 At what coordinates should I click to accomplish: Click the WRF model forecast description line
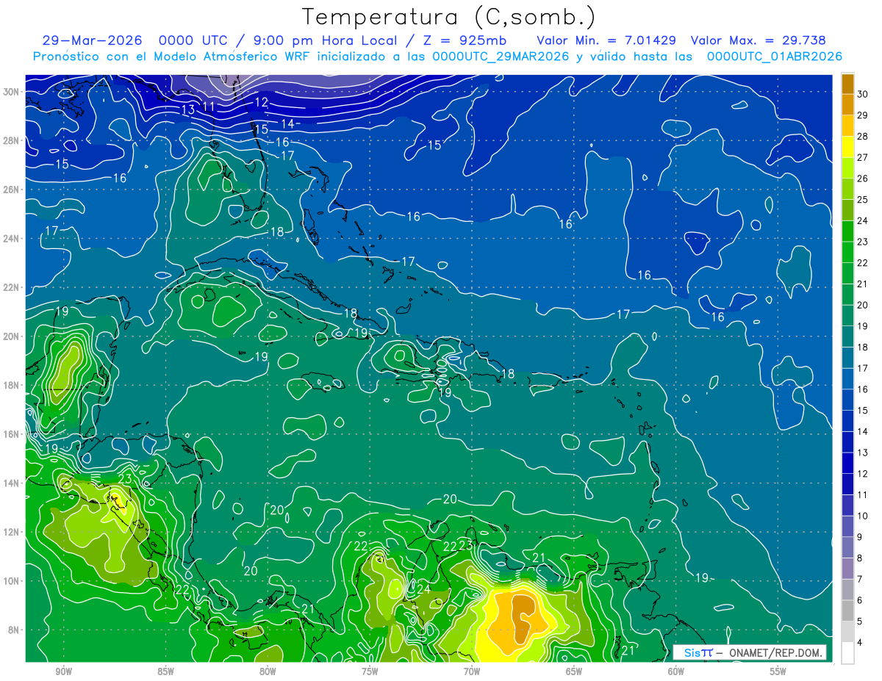coord(437,57)
